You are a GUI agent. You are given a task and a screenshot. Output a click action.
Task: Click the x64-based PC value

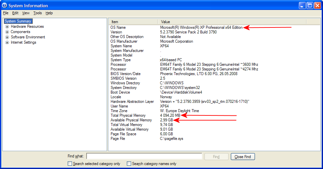(171, 60)
